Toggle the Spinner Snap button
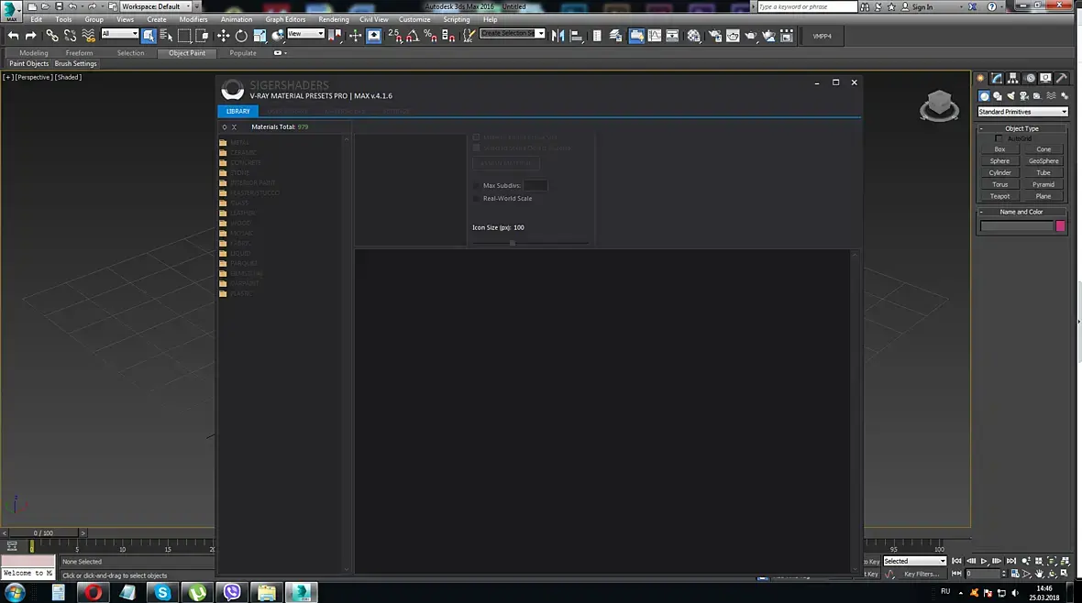The height and width of the screenshot is (603, 1082). [x=448, y=36]
